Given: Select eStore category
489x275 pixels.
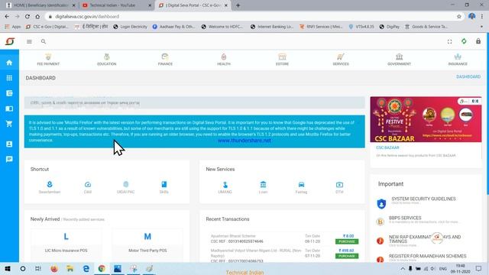Looking at the screenshot, I should 282,60.
